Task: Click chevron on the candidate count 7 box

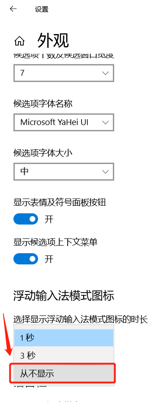Action: [x=105, y=73]
